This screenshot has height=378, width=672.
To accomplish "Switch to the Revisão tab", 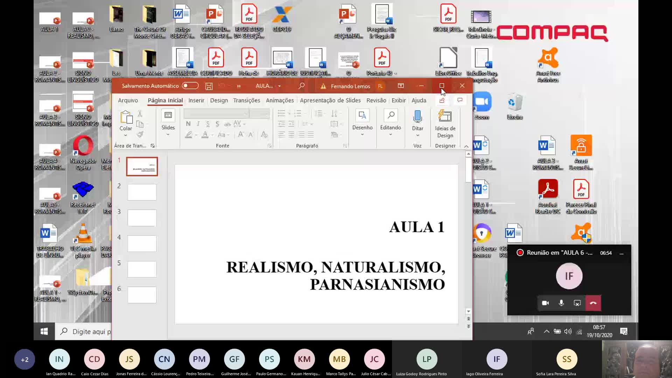I will click(x=376, y=100).
